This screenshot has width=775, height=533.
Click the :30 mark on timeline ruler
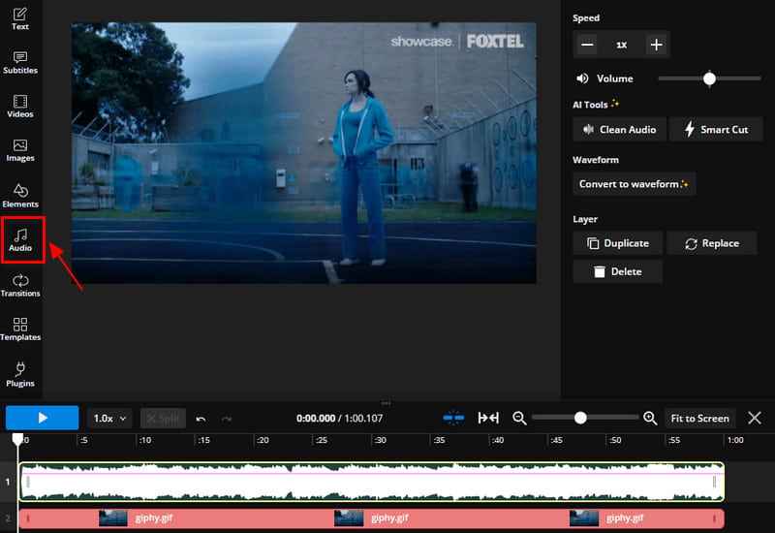pyautogui.click(x=380, y=440)
